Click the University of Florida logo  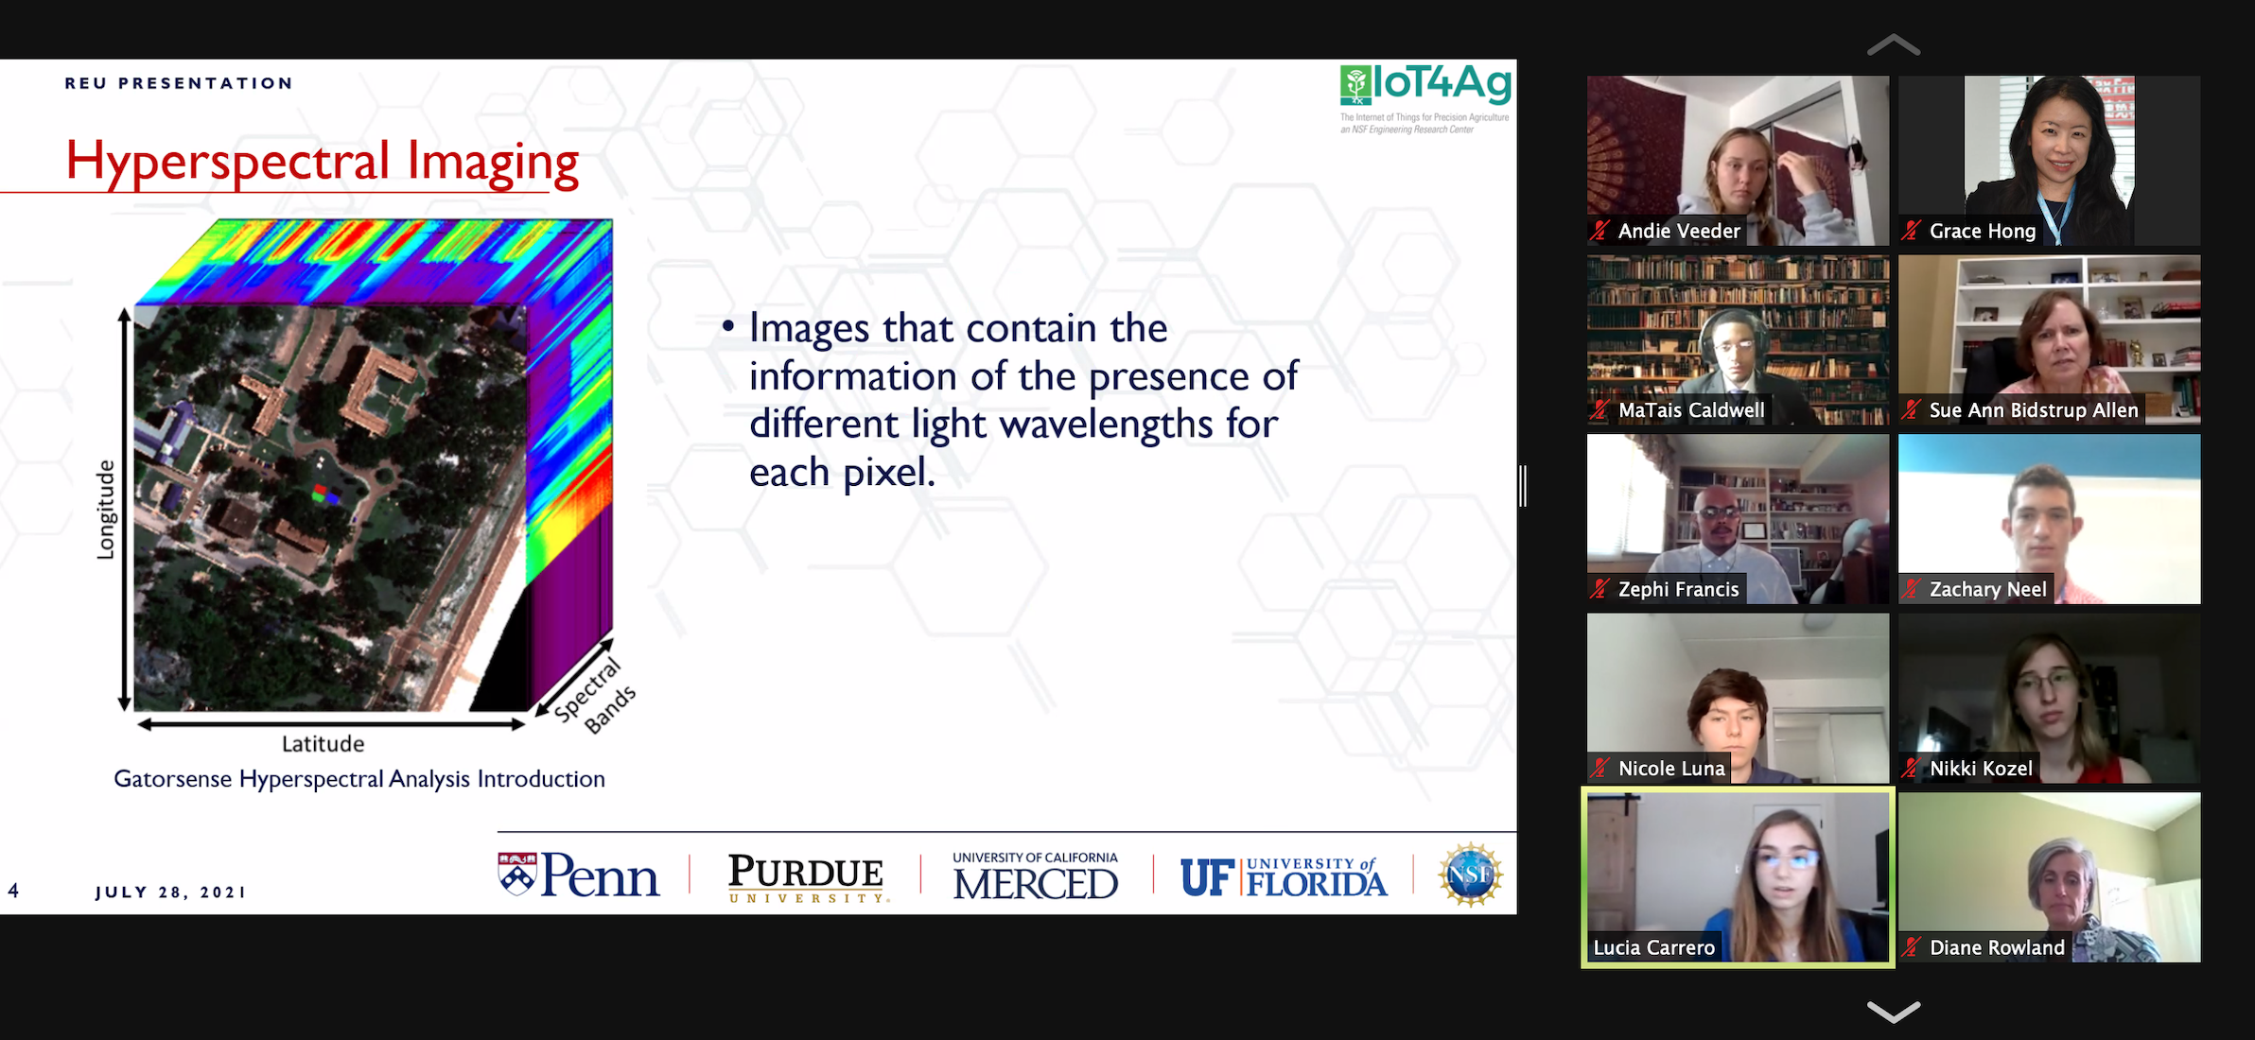tap(1284, 876)
